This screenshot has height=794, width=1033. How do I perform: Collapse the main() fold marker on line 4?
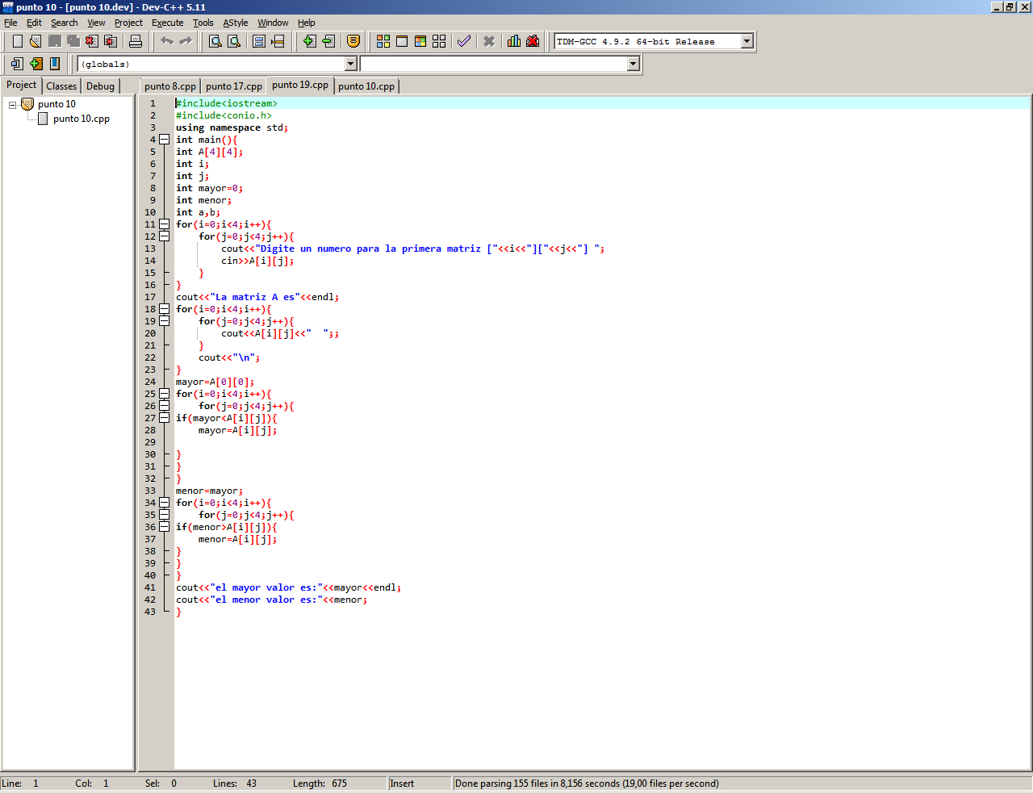(x=165, y=140)
